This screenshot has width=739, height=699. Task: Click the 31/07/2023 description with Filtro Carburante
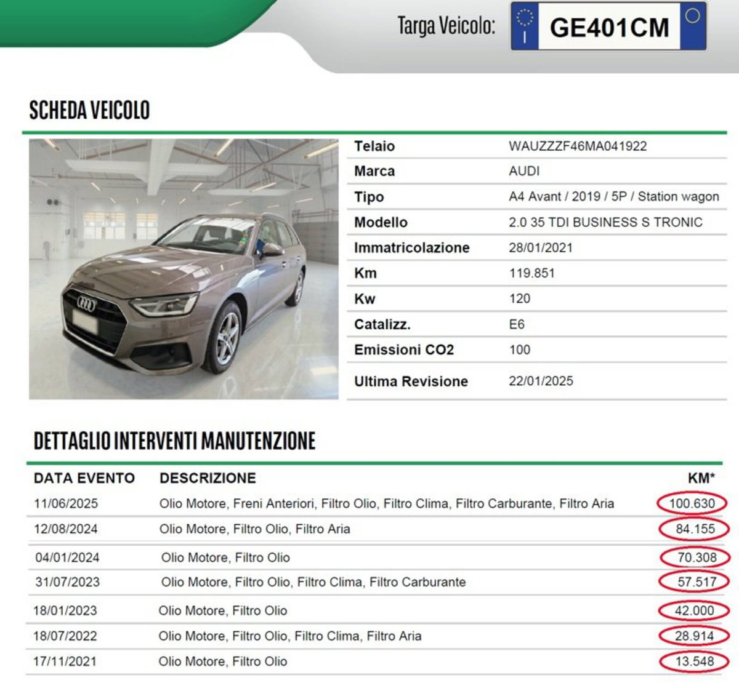tap(313, 582)
